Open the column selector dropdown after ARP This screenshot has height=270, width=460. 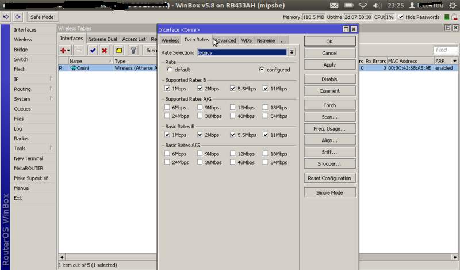click(x=454, y=61)
